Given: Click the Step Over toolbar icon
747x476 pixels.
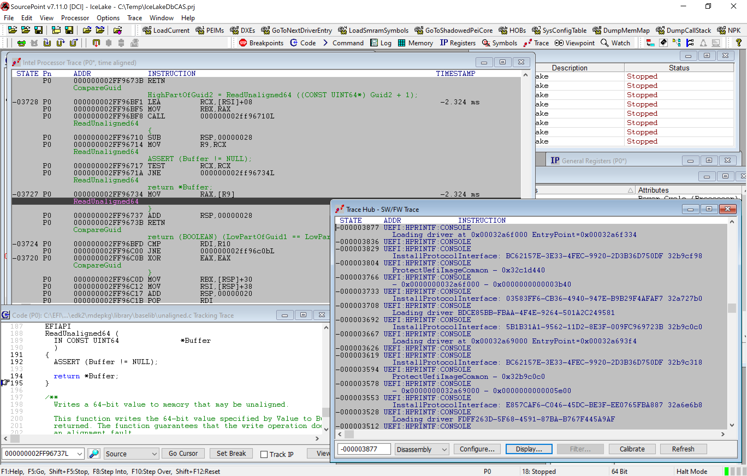Looking at the screenshot, I should click(61, 43).
